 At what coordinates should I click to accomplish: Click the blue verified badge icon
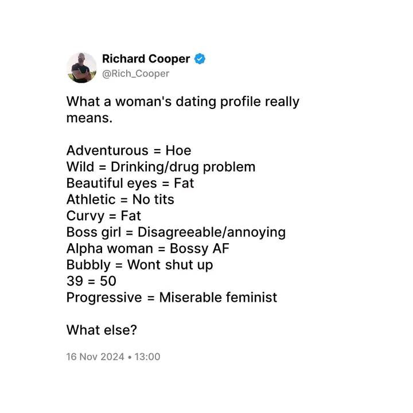click(x=200, y=59)
